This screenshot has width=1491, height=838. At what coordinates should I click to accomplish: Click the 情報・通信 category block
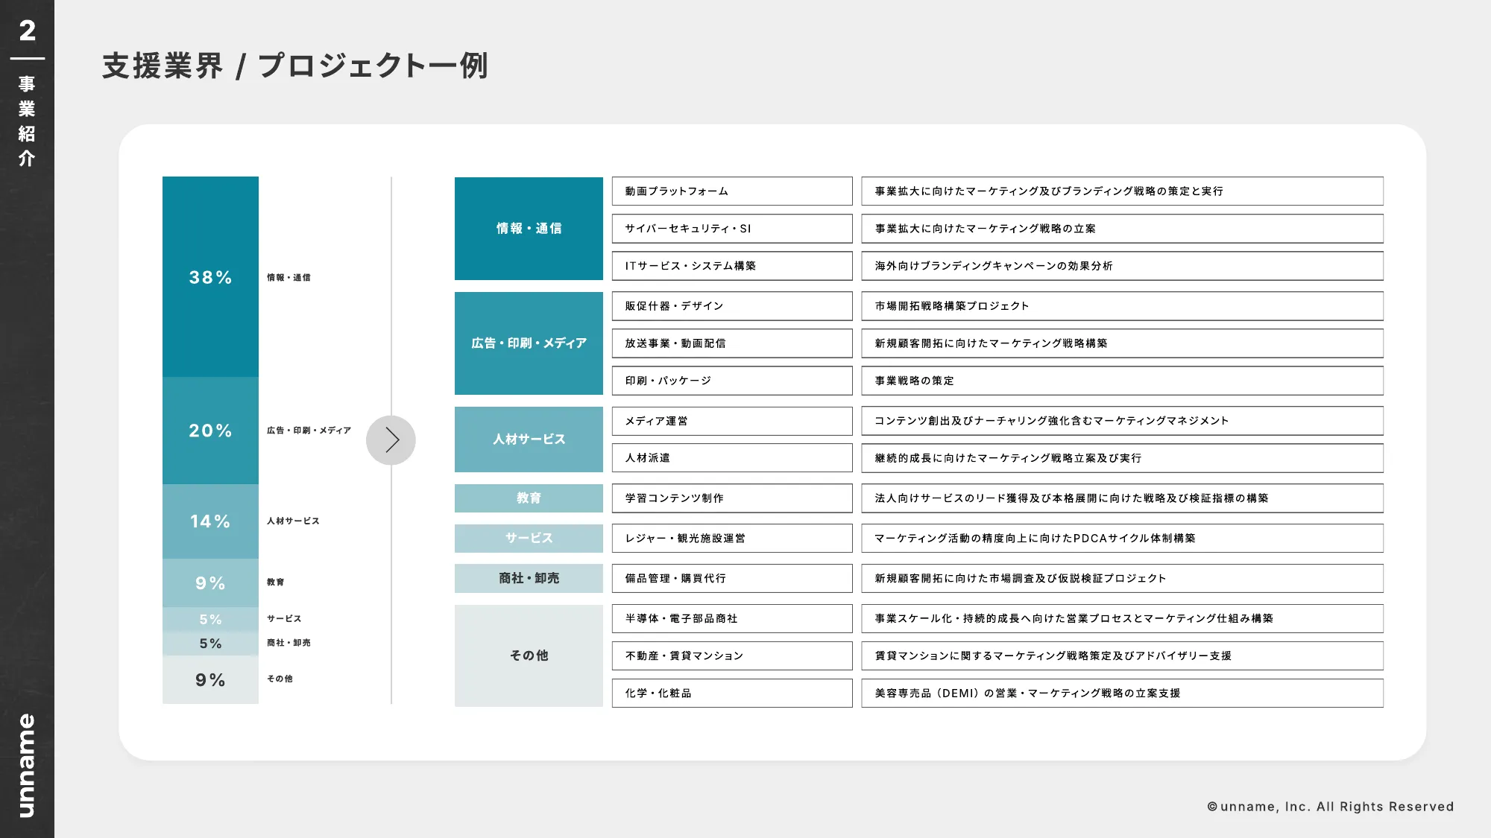pyautogui.click(x=529, y=229)
